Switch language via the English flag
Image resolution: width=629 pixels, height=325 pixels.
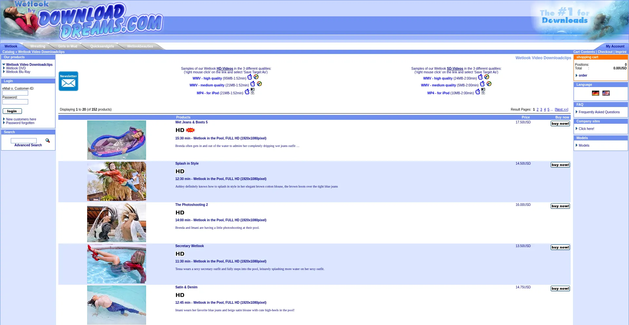tap(606, 93)
